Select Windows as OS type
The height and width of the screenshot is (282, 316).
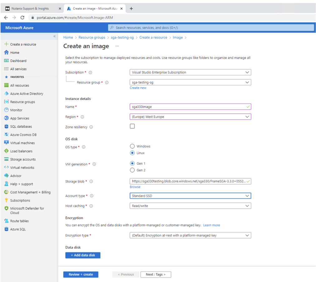point(132,146)
